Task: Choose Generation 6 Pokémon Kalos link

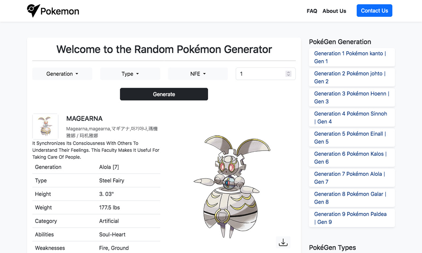Action: coord(350,158)
